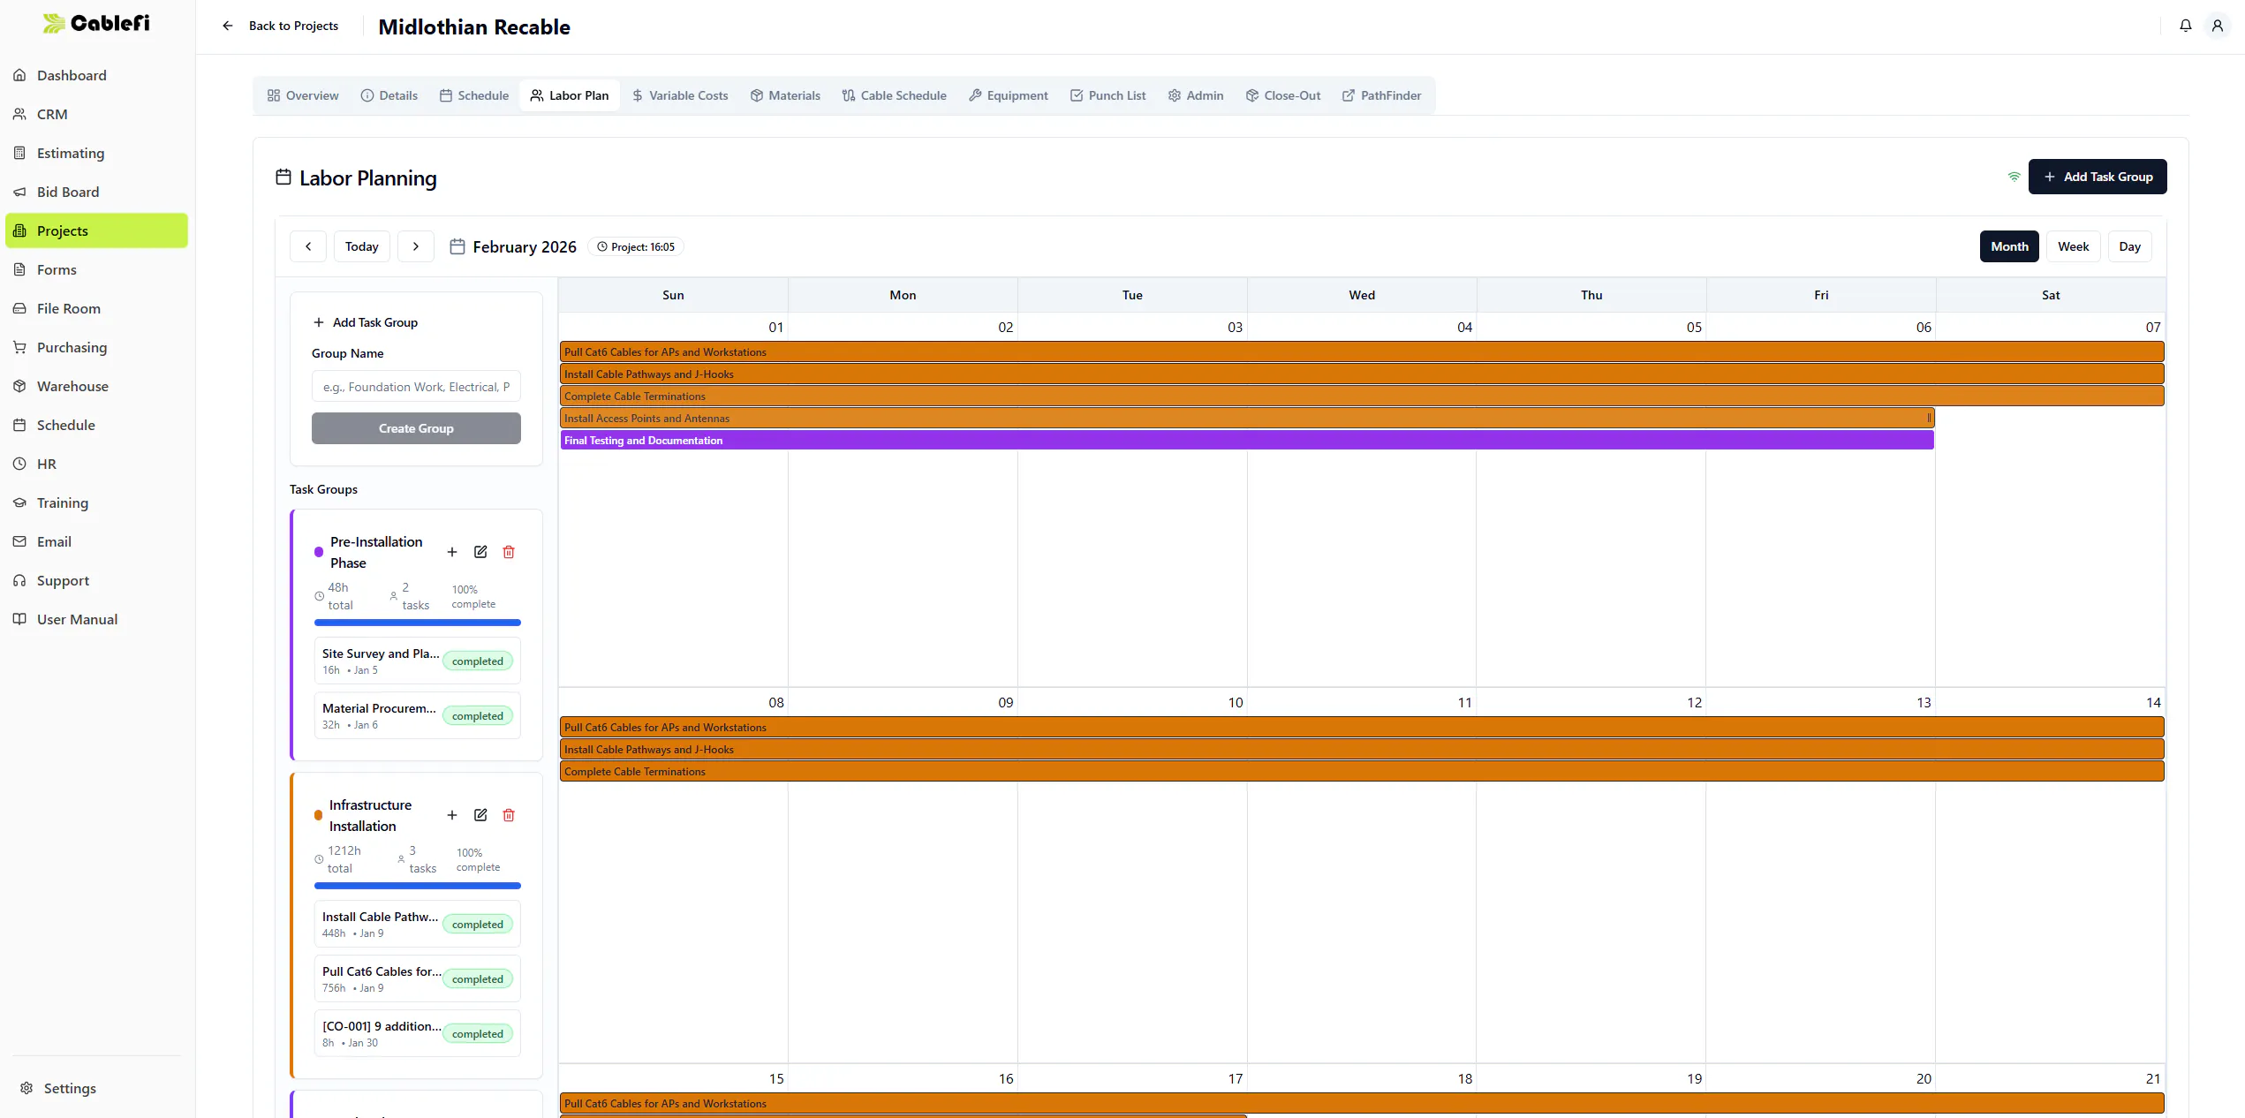Switch calendar to Day view
The height and width of the screenshot is (1118, 2245).
(x=2129, y=246)
